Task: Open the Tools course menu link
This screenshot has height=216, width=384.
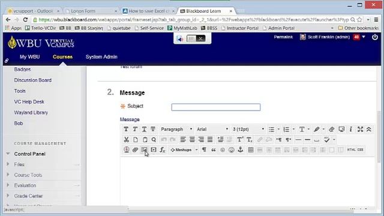Action: [x=20, y=91]
